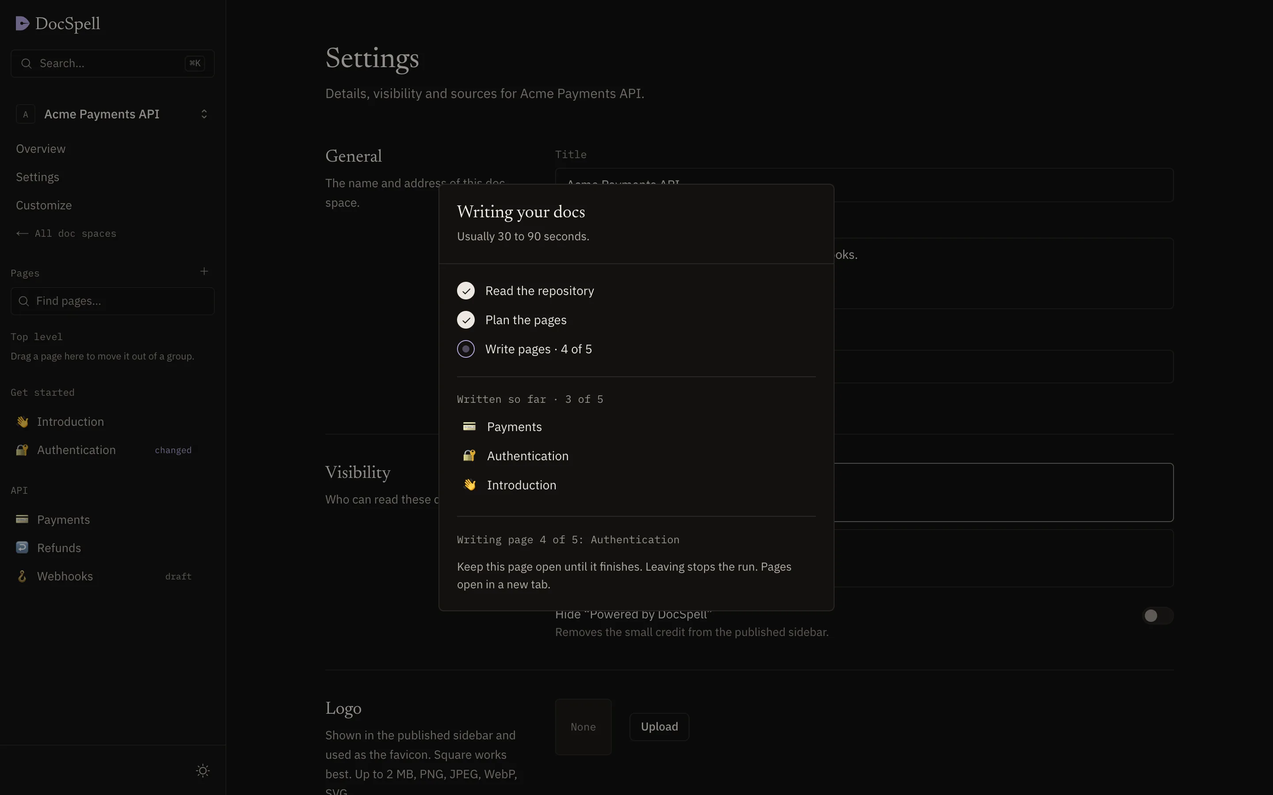Click the ⌘K shortcut badge in search
Screen dimensions: 1273x795
tap(194, 63)
